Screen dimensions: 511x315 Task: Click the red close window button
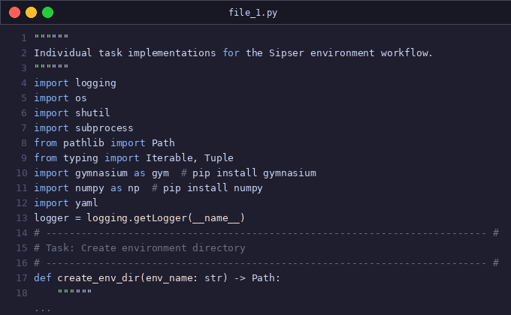15,13
